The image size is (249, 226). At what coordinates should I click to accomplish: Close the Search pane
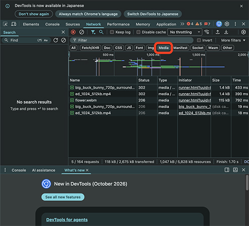point(63,32)
